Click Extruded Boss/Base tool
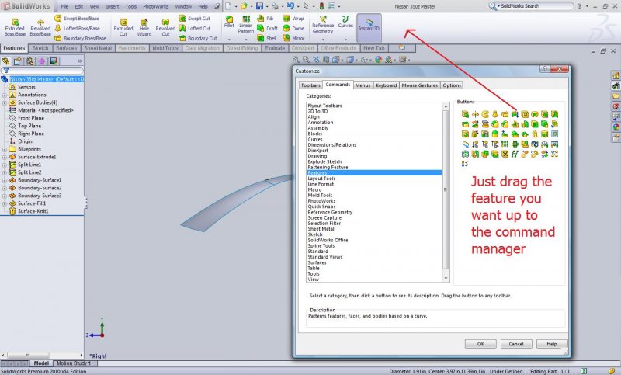621x375 pixels. (x=15, y=27)
